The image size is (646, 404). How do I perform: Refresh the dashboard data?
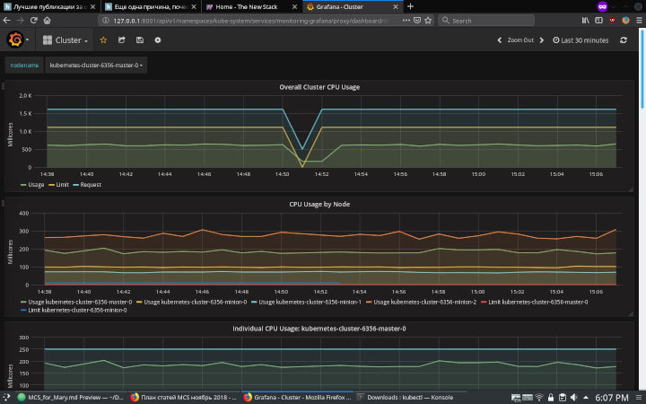tap(623, 40)
